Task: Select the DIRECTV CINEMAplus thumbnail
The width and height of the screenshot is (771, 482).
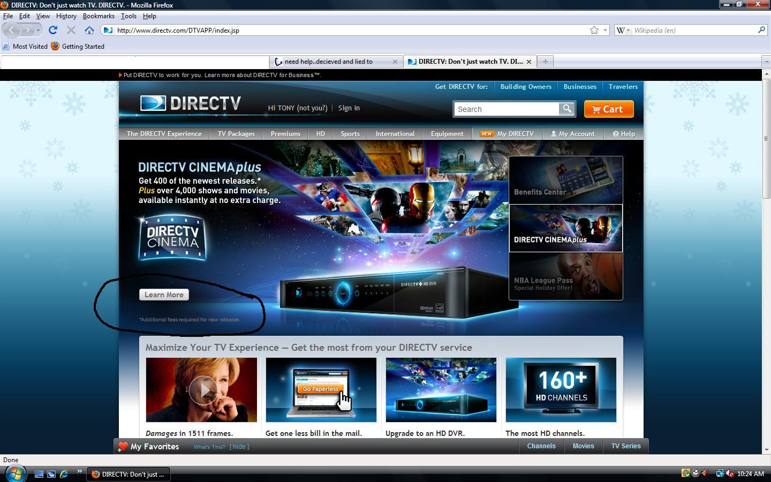Action: (565, 228)
